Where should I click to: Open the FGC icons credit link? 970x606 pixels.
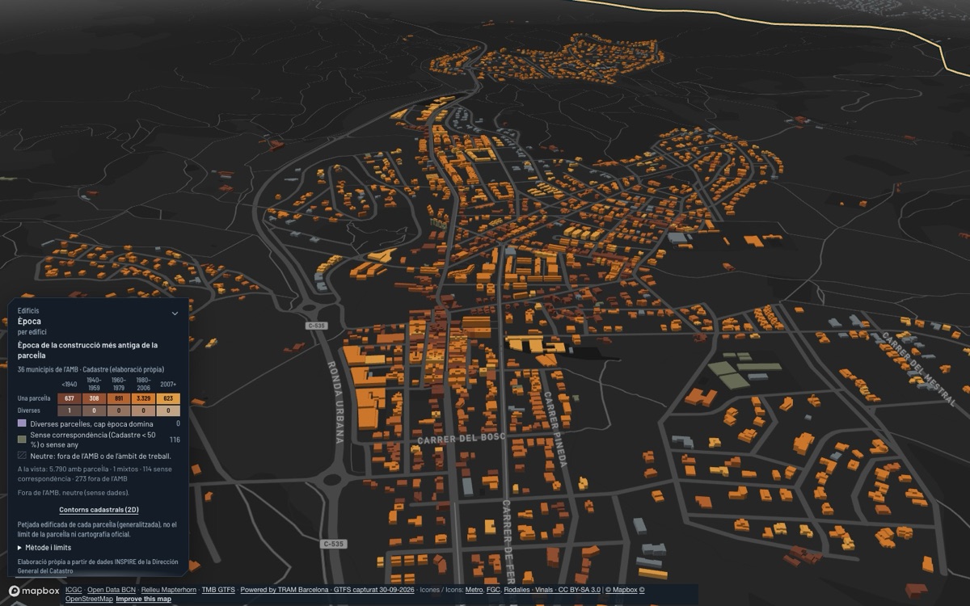tap(495, 590)
